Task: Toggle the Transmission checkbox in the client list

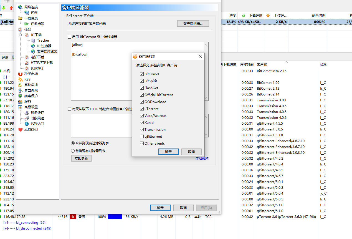Action: pyautogui.click(x=142, y=129)
